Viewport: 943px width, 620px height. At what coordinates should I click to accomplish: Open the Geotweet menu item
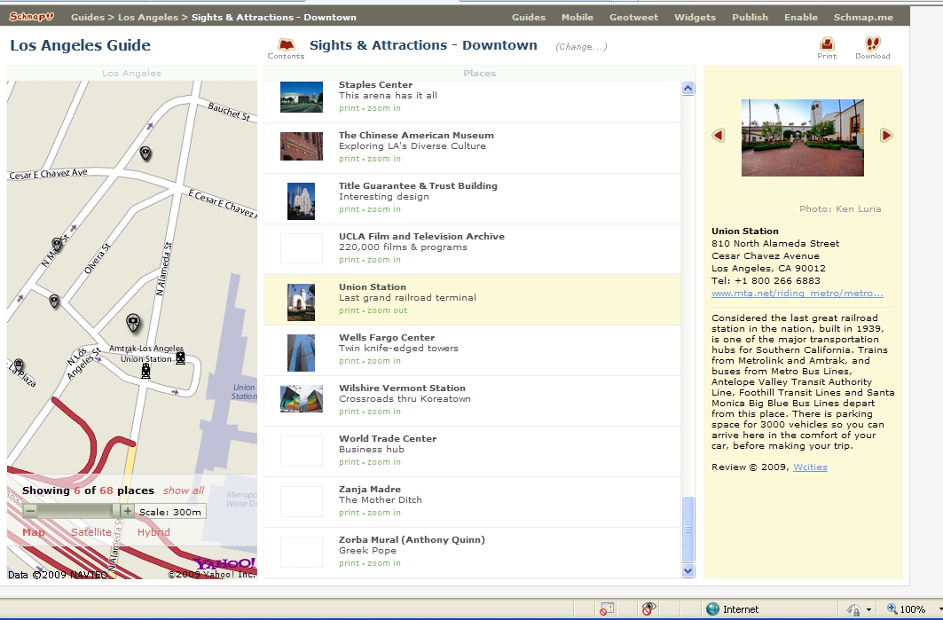coord(633,17)
